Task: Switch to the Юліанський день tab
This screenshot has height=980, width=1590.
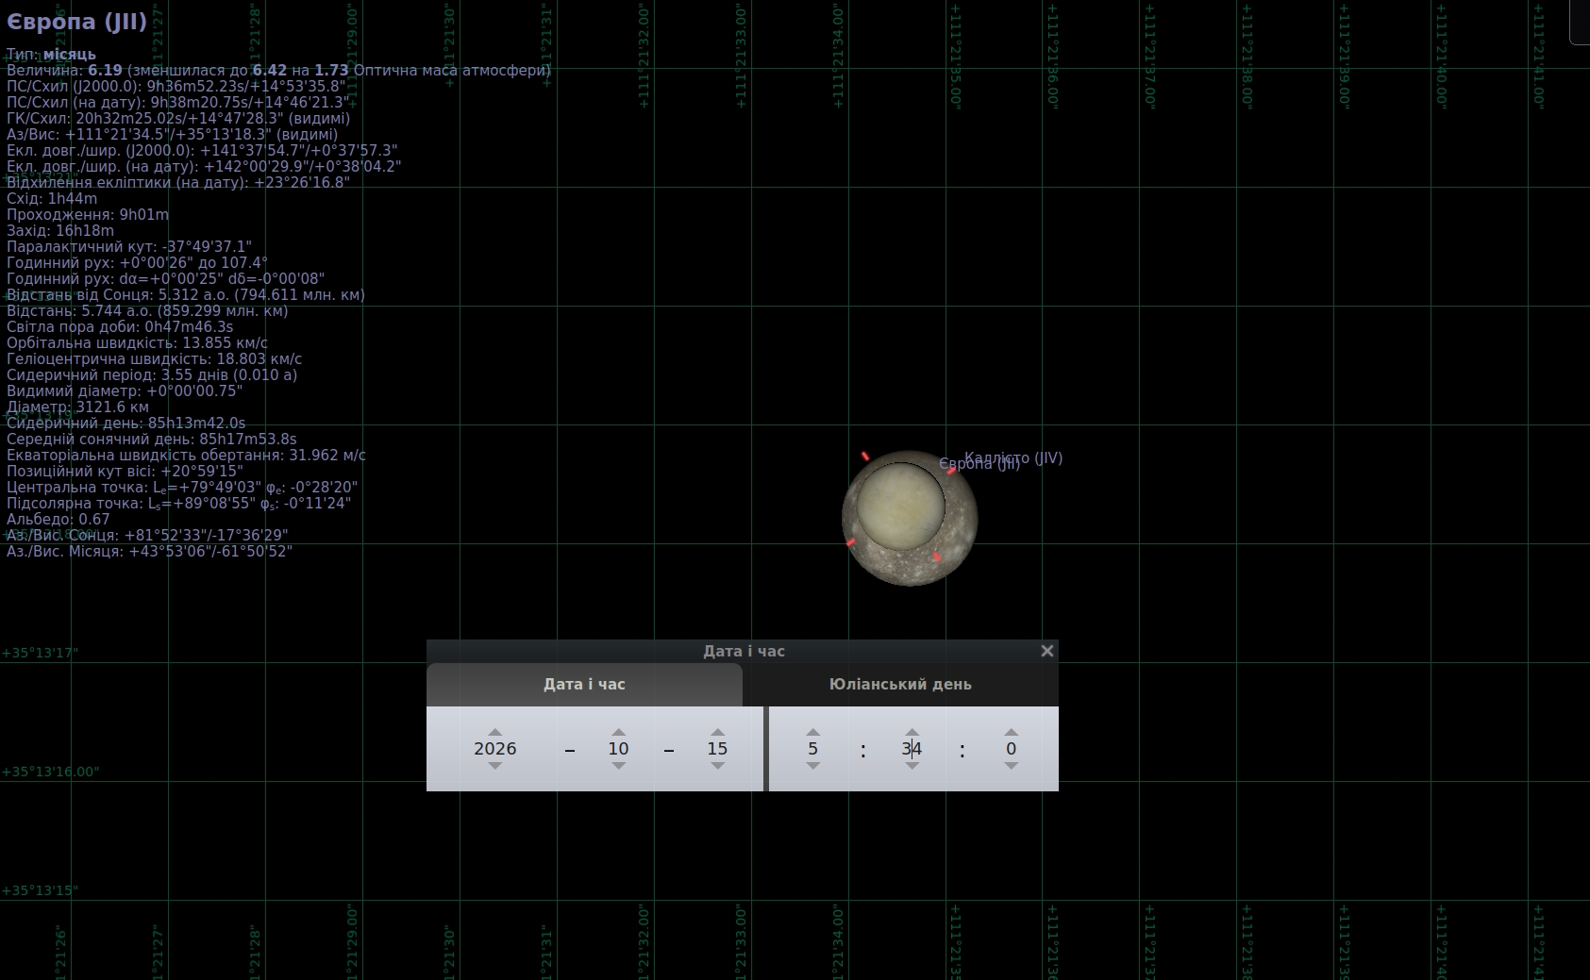Action: [900, 685]
